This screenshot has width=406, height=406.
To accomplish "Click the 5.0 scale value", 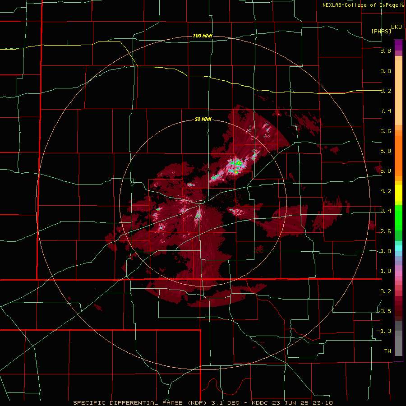I will pos(386,171).
